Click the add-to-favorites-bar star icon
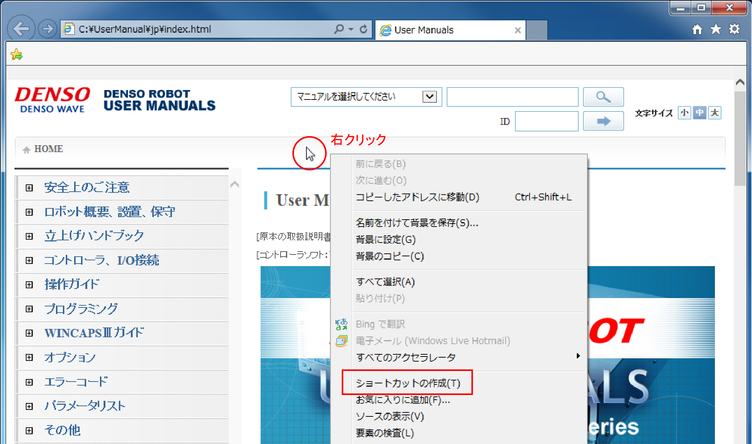 point(17,54)
